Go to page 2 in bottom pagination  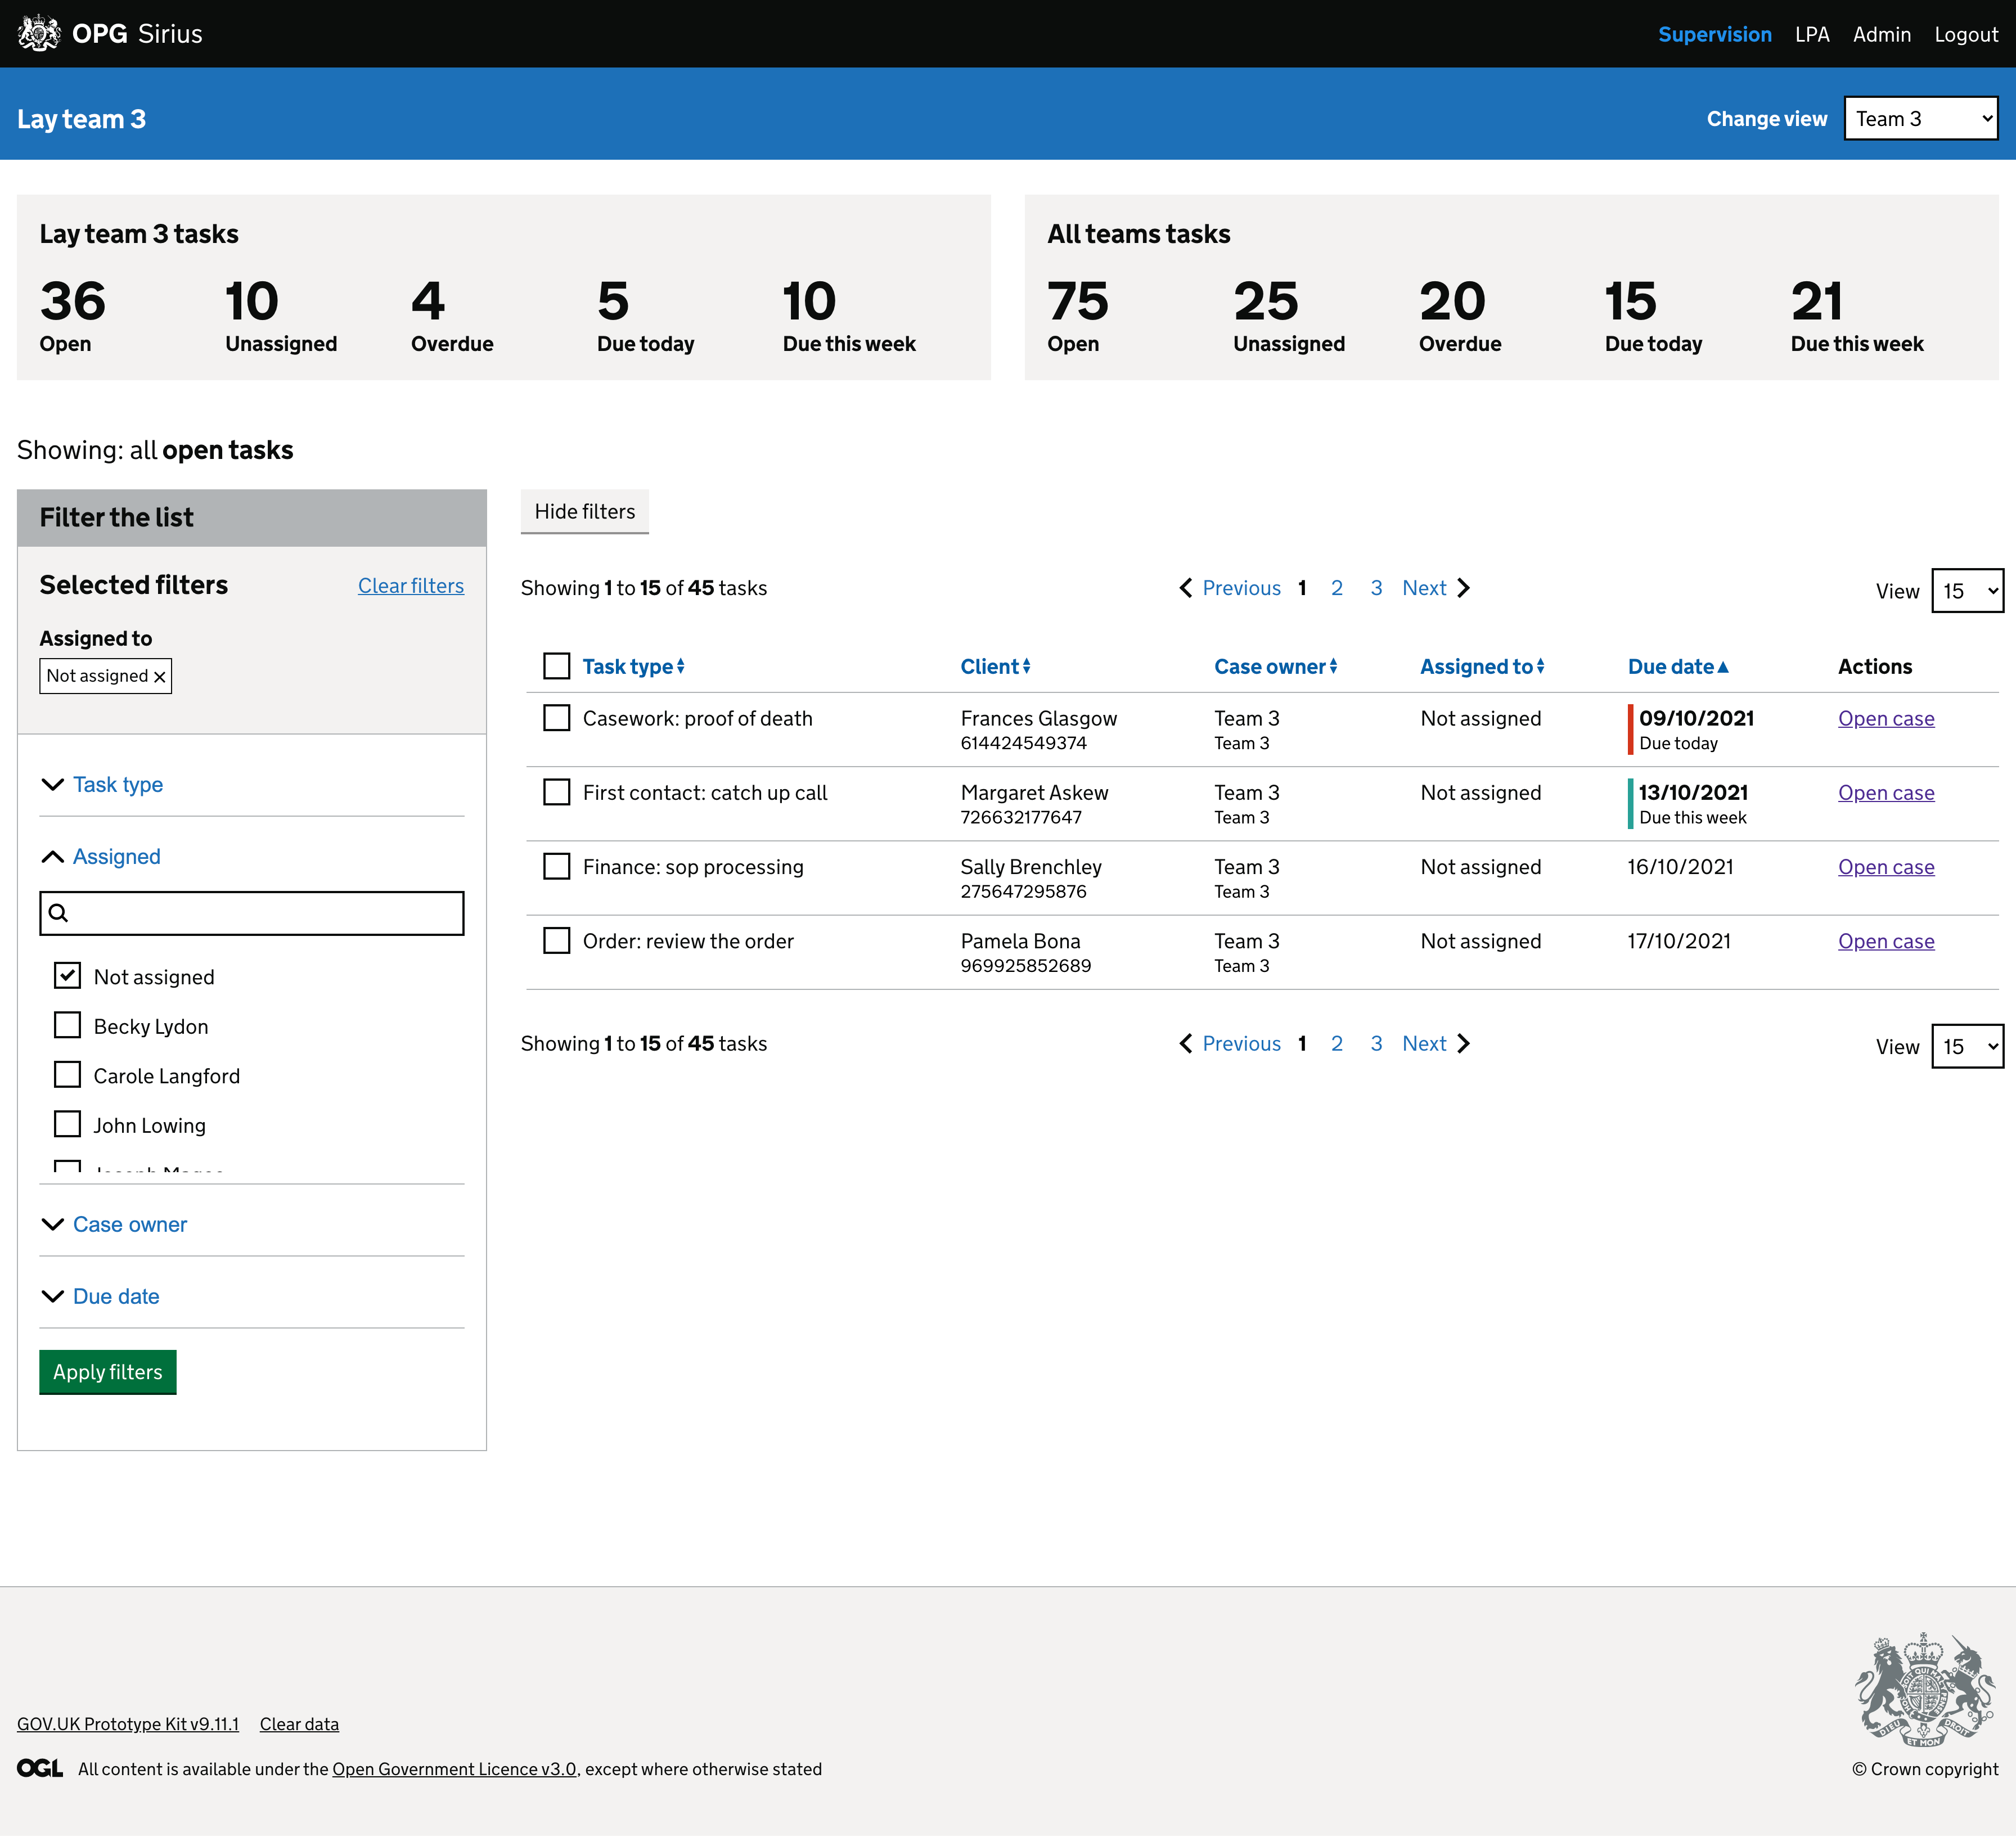[1336, 1044]
